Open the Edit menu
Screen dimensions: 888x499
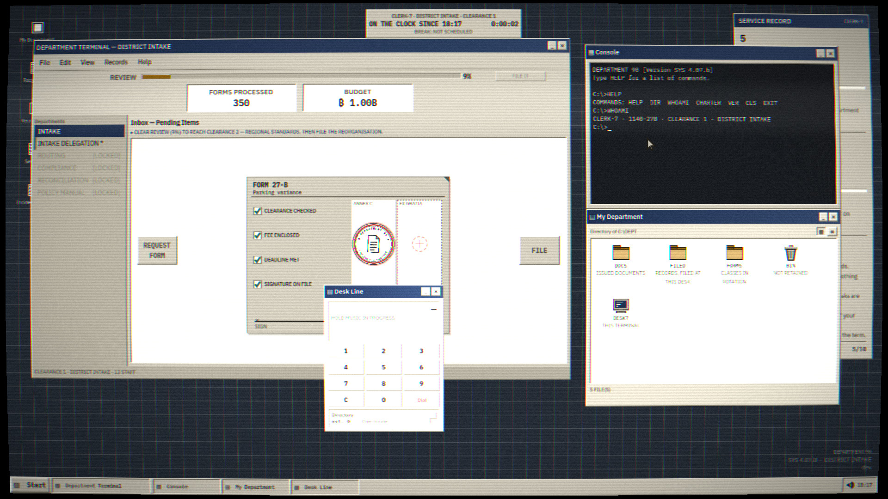coord(65,62)
